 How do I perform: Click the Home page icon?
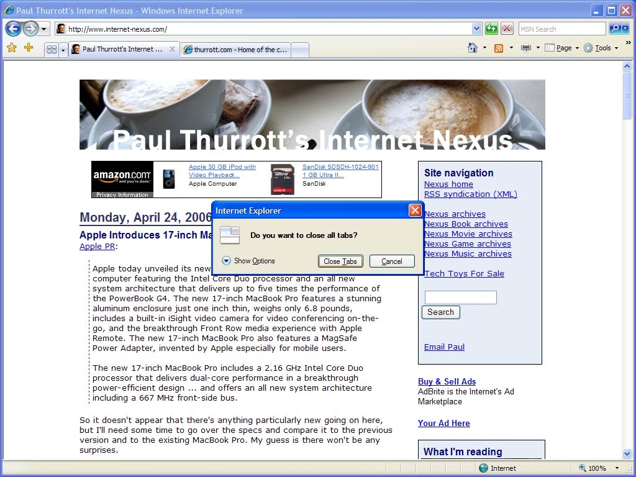tap(473, 48)
